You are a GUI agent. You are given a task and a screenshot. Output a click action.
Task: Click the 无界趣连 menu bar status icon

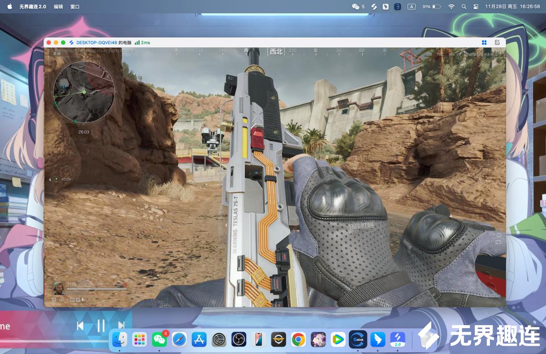tap(374, 6)
